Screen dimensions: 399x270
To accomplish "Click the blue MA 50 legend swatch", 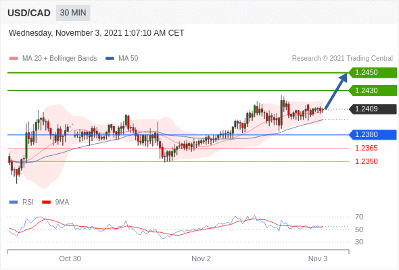I will coord(110,59).
